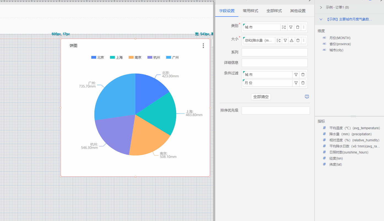Click the sort icon in 类别 field
The height and width of the screenshot is (221, 384).
[x=284, y=27]
